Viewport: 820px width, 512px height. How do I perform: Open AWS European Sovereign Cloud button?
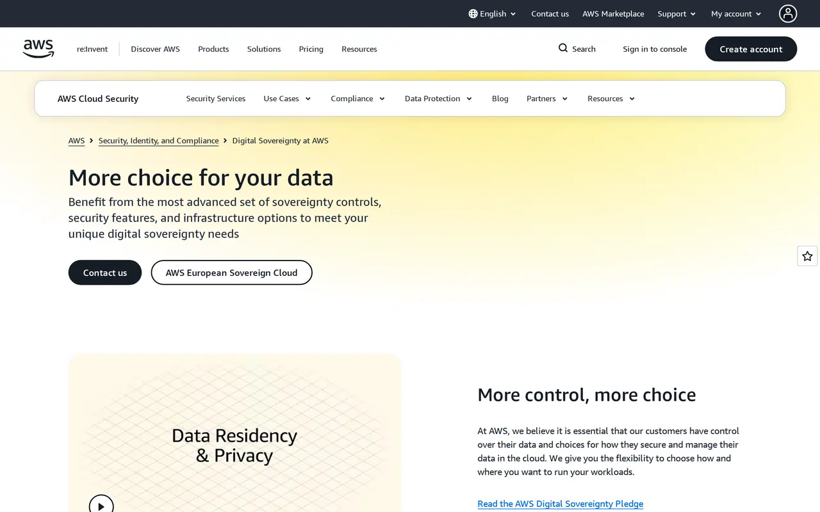click(x=231, y=273)
